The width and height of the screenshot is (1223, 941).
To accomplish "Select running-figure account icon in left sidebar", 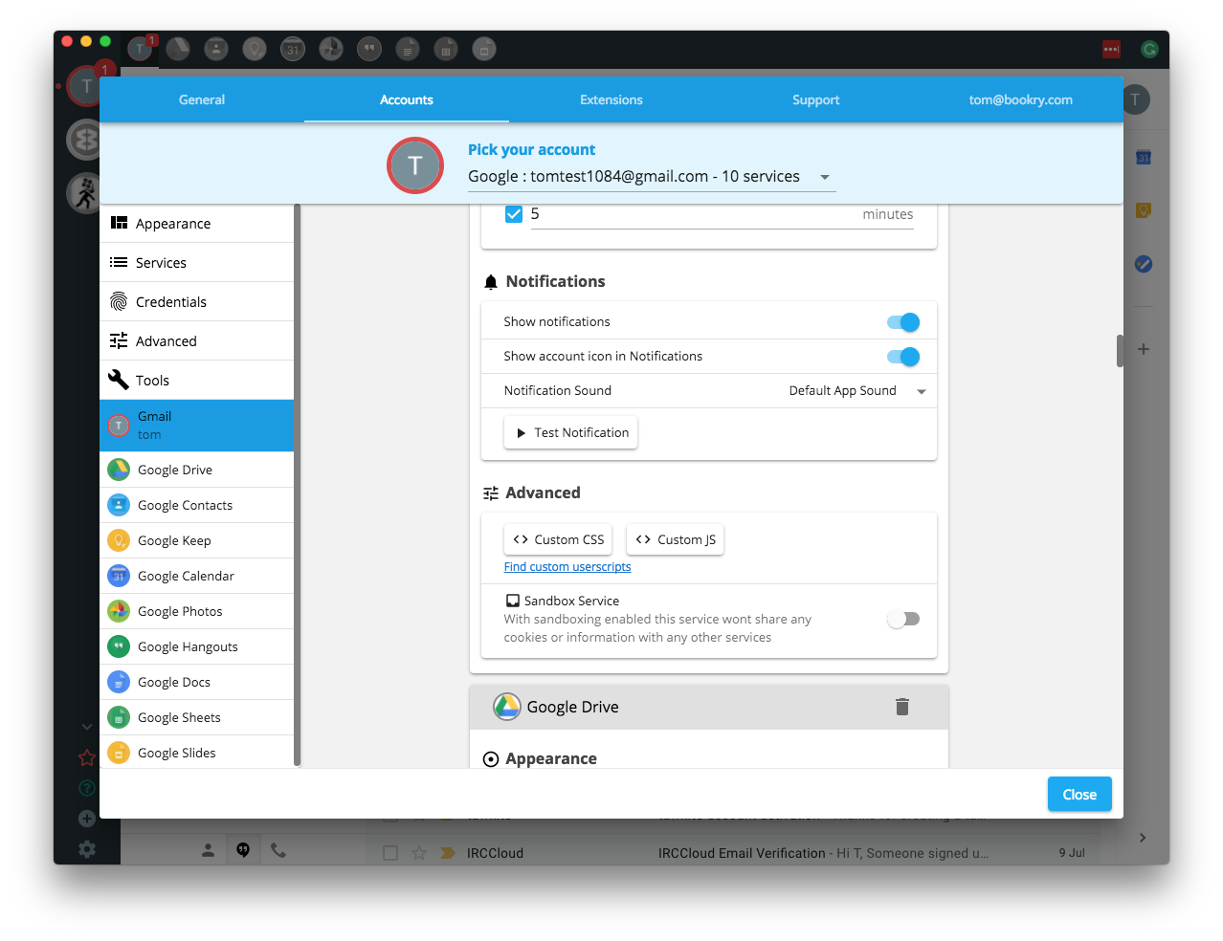I will pyautogui.click(x=84, y=193).
